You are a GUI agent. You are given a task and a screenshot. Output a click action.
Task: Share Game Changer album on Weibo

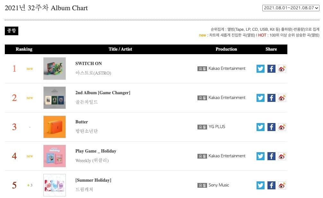pyautogui.click(x=282, y=98)
